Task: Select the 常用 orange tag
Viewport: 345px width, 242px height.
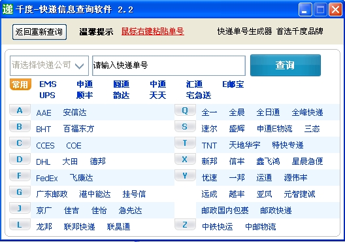Action: (20, 84)
